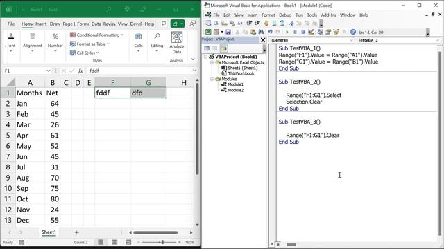Click the Undo icon in VBA toolbar

tap(270, 32)
